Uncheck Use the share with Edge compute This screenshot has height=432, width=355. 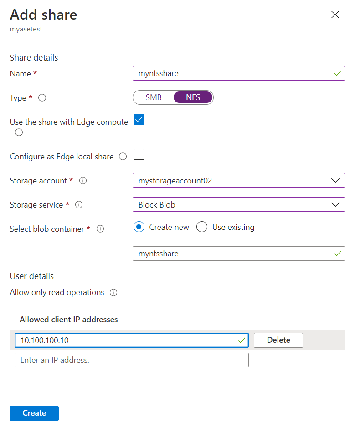point(139,120)
